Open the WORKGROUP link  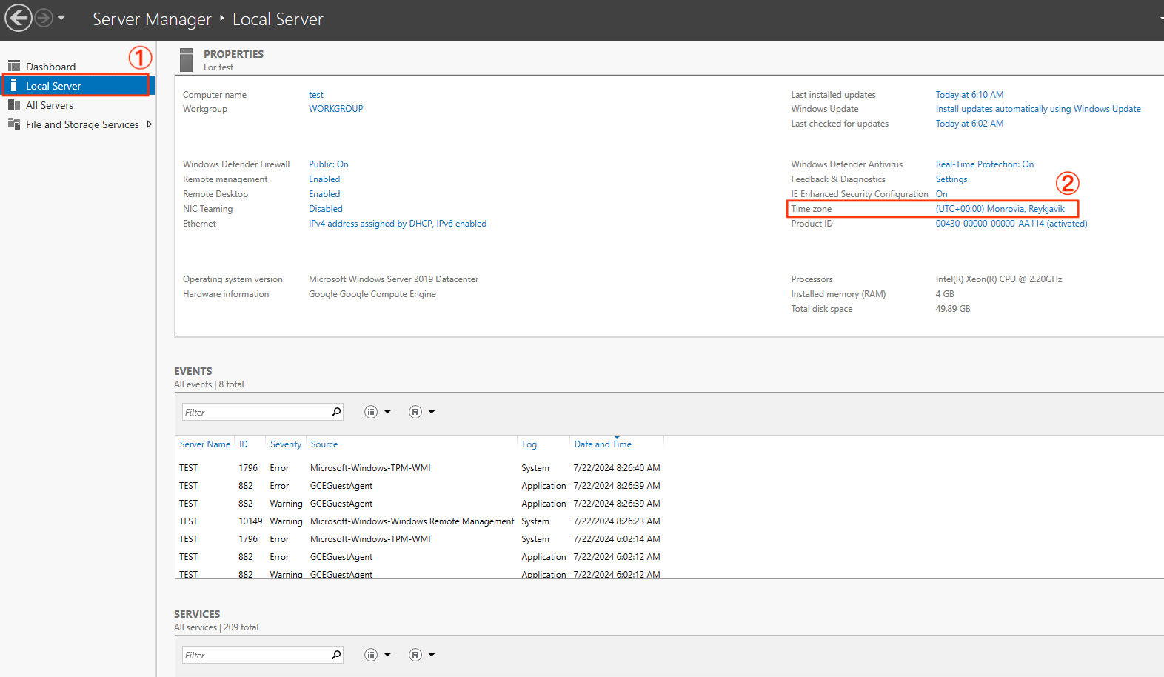pyautogui.click(x=335, y=109)
